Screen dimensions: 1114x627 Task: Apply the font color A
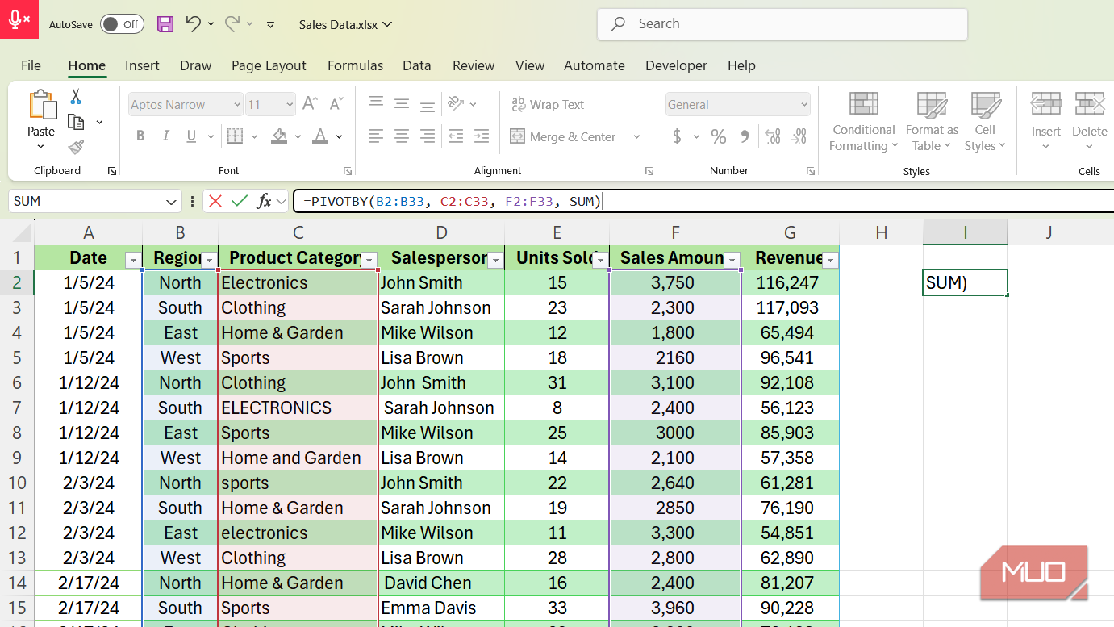pyautogui.click(x=320, y=136)
